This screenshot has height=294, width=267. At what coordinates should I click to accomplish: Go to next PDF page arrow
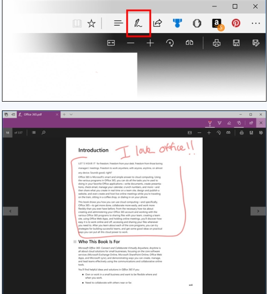click(258, 211)
